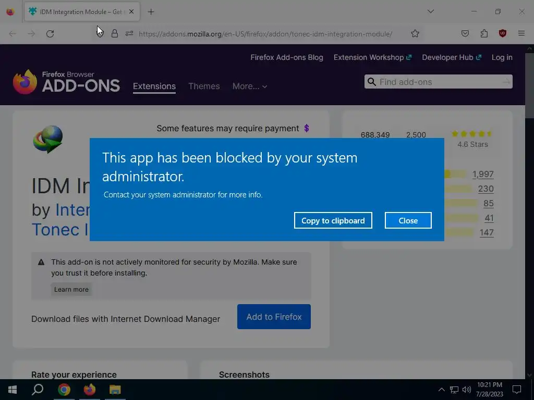The width and height of the screenshot is (534, 400).
Task: Bookmark this page with the star icon
Action: point(415,34)
